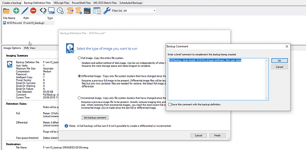306x150 pixels.
Task: Click Set backup comment button
Action: [95, 117]
